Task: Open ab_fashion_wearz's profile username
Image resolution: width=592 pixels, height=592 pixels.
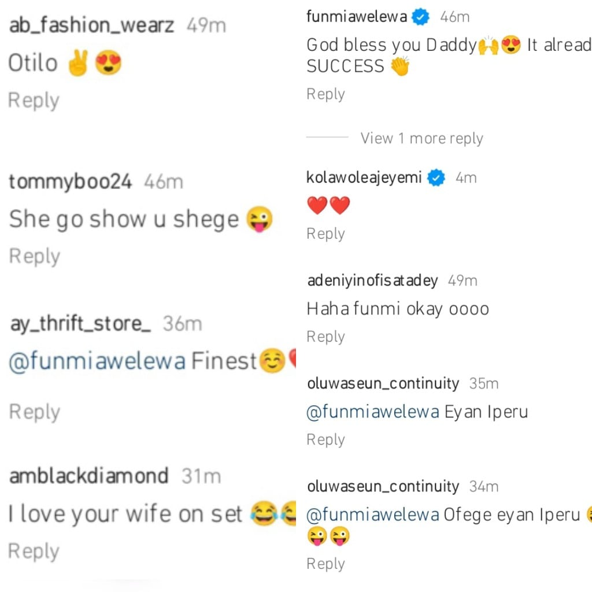Action: [x=91, y=25]
